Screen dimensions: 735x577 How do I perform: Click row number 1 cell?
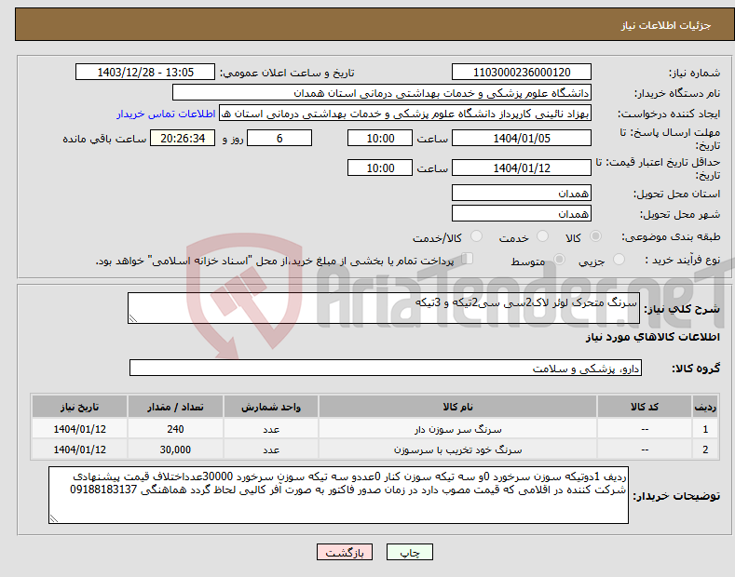pos(705,429)
